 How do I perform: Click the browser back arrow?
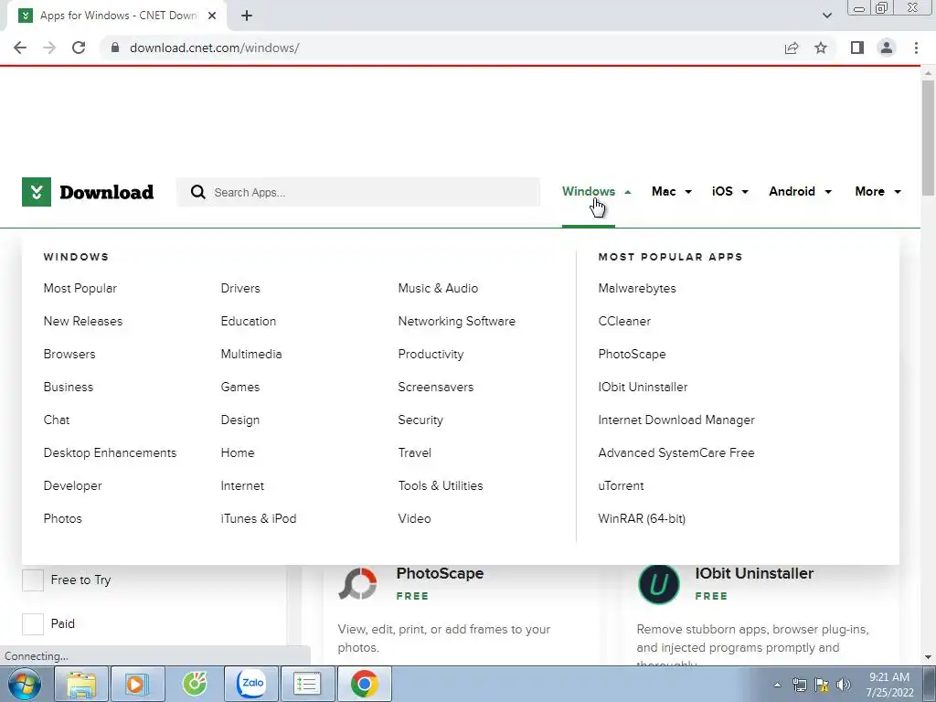20,48
